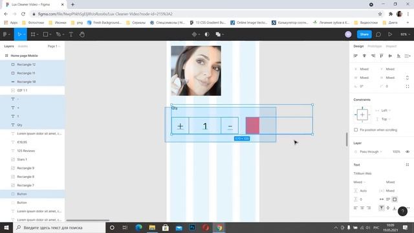Screen dimensions: 414x233
Task: Click the Use as mask icon
Action: click(207, 34)
